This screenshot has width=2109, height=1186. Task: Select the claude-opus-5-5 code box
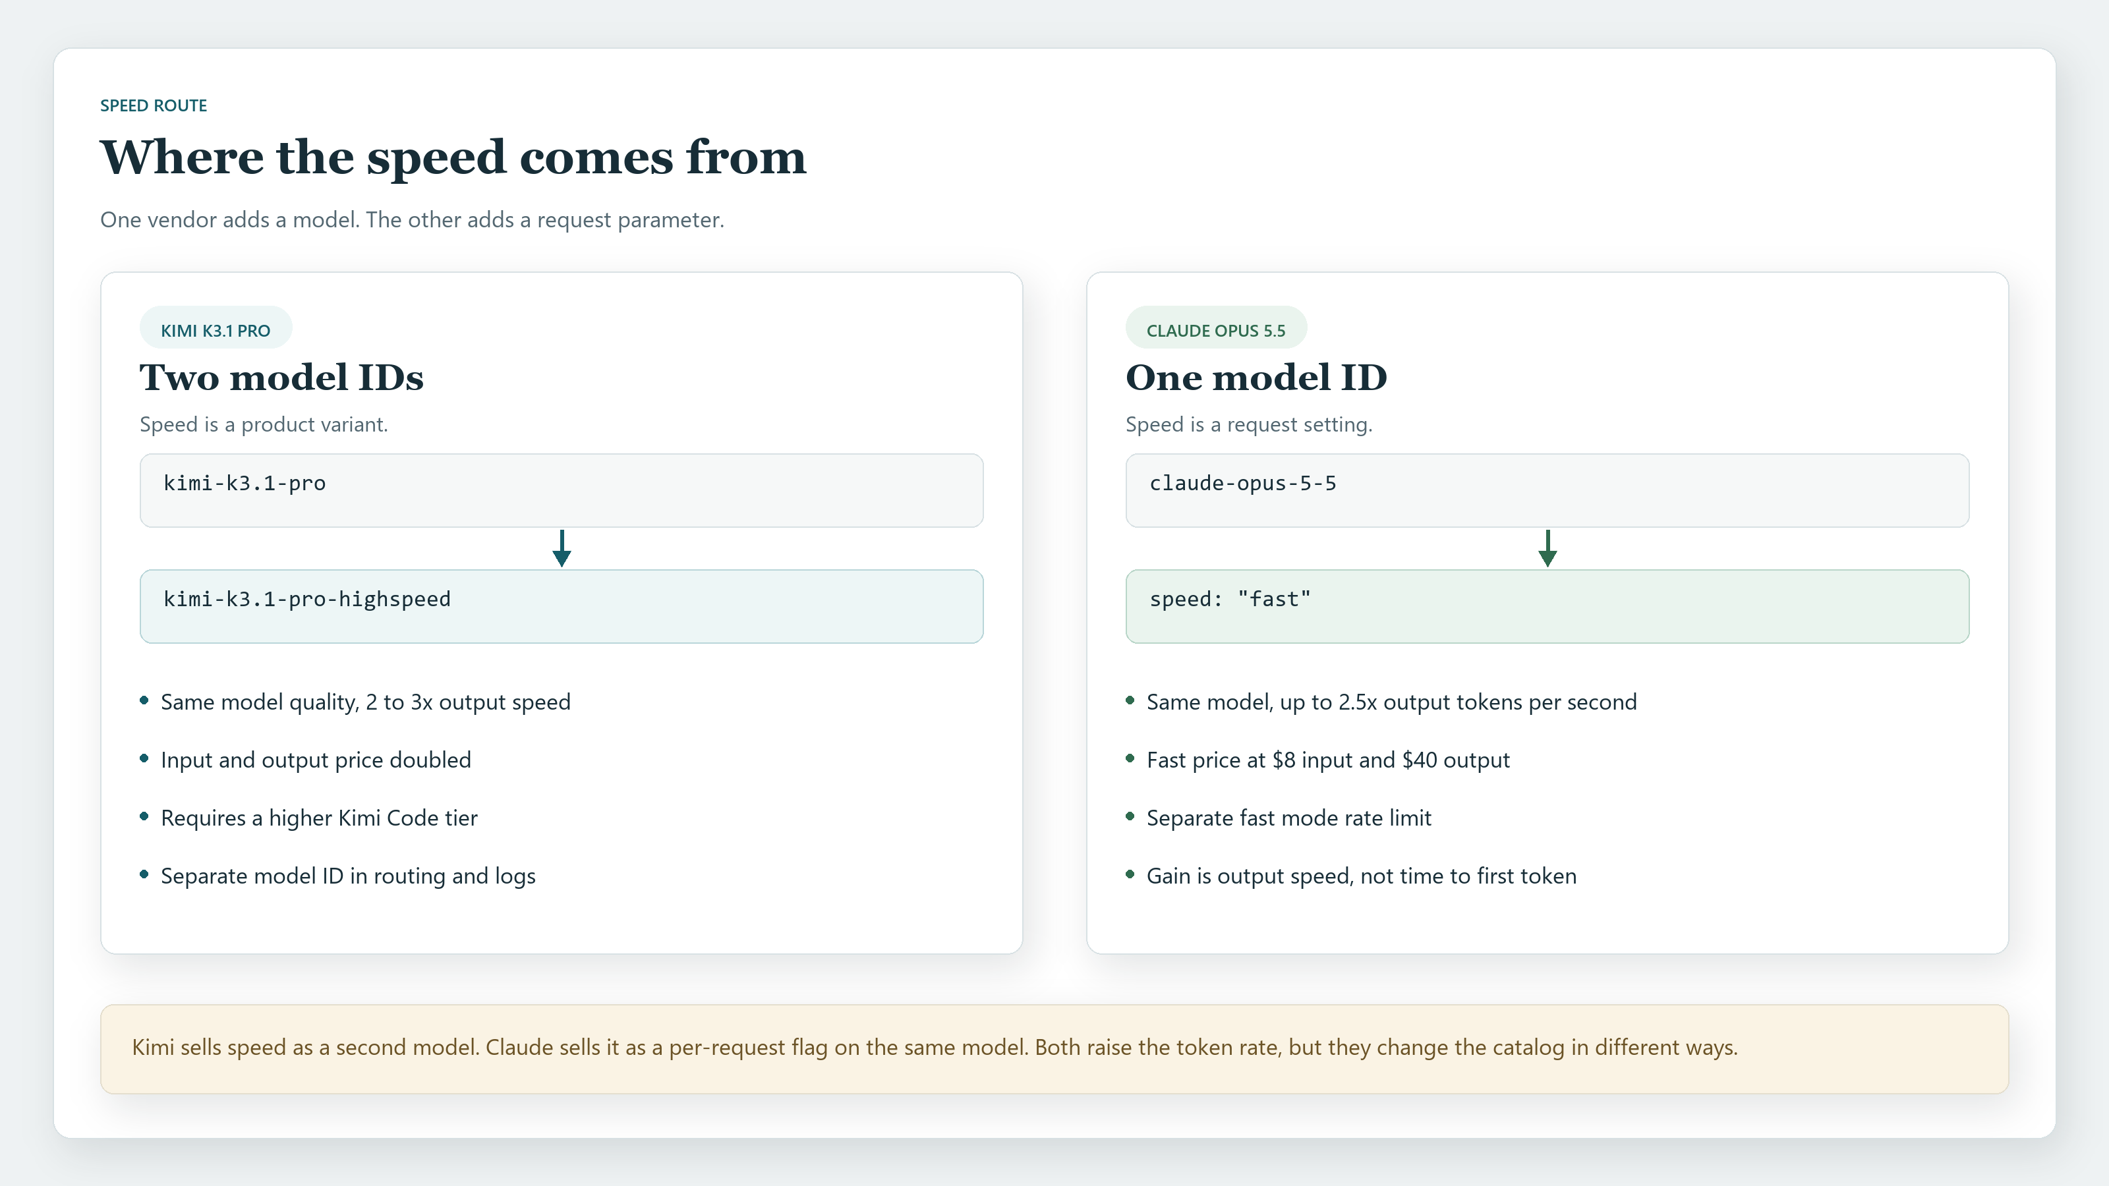tap(1547, 490)
